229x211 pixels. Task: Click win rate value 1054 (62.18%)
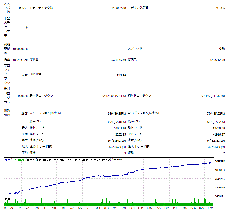tap(116, 122)
